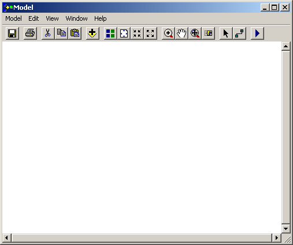
Task: Click the Add Data yellow plus icon
Action: click(92, 33)
